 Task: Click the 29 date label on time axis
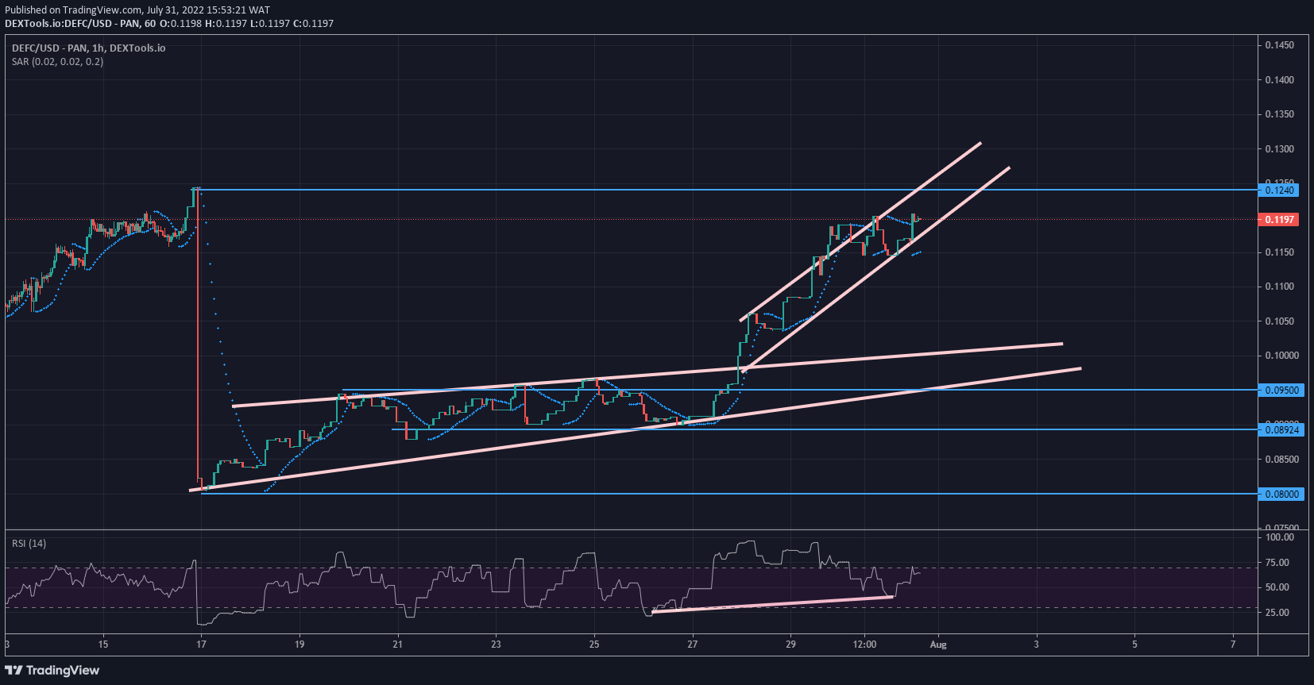tap(790, 645)
